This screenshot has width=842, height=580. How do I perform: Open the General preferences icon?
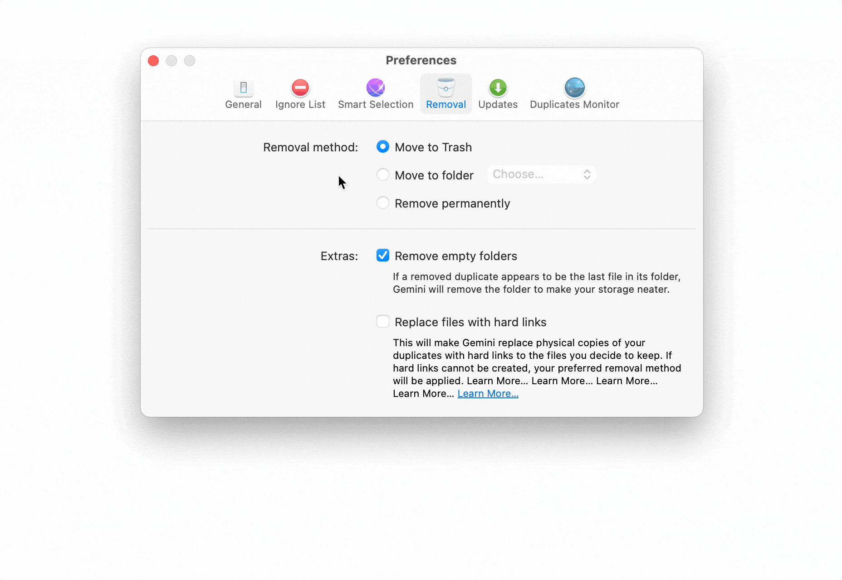[243, 87]
